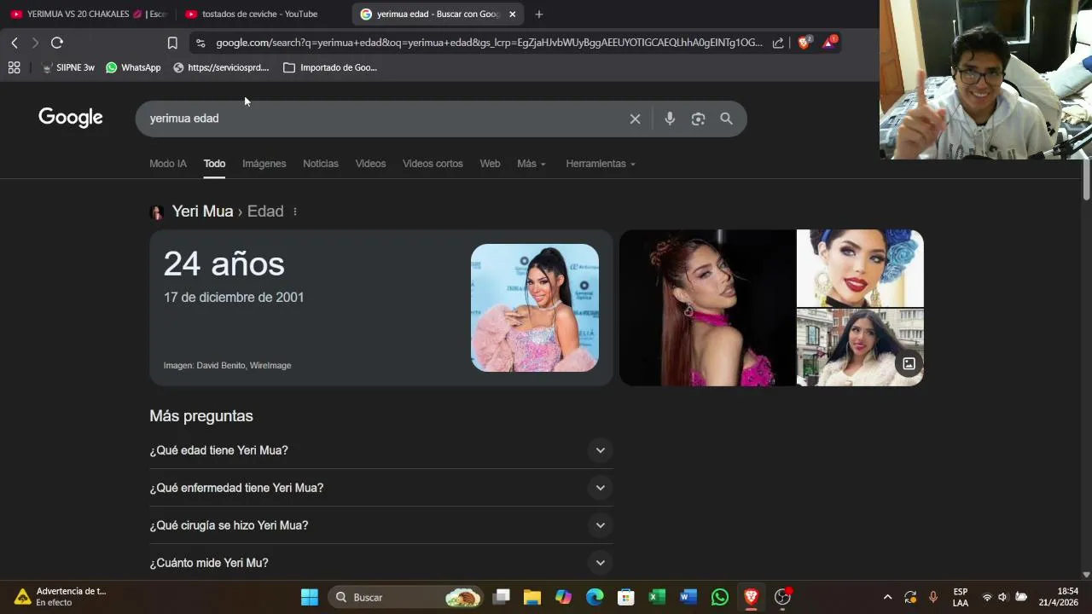Image resolution: width=1092 pixels, height=614 pixels.
Task: Clear the search query with X
Action: (635, 119)
